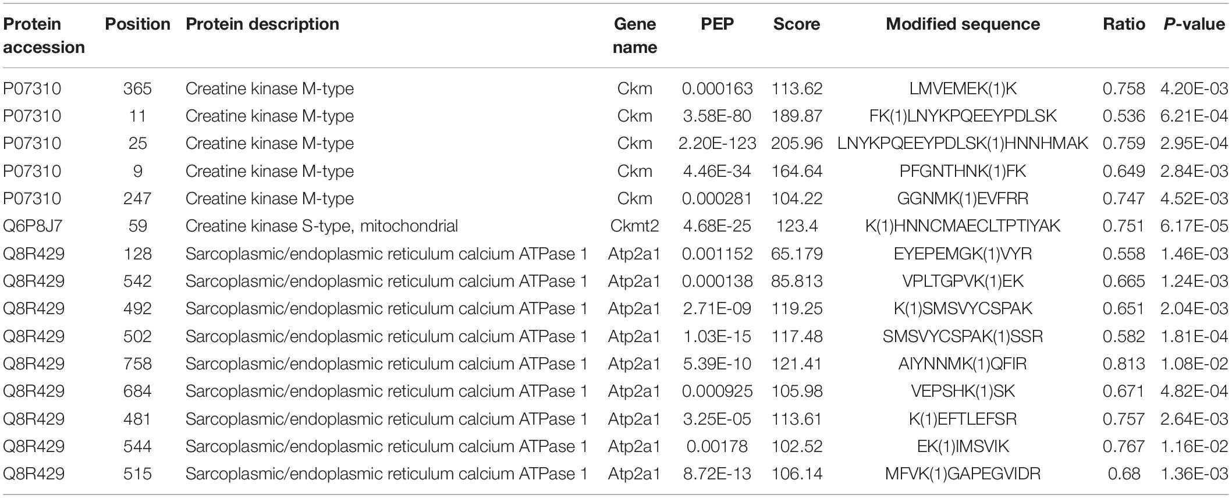Click the position 365 cell

point(137,88)
